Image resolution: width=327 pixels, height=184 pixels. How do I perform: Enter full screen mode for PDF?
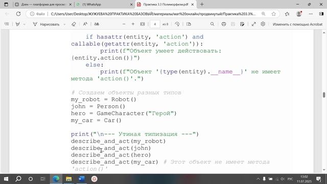[x=253, y=24]
